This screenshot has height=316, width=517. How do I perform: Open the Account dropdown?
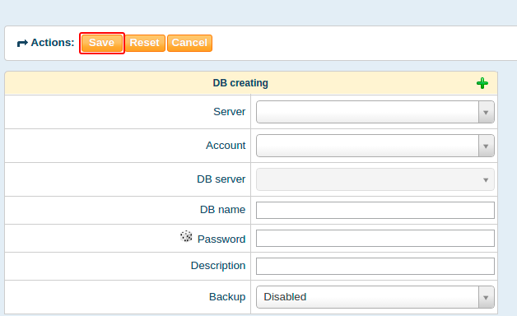point(375,146)
